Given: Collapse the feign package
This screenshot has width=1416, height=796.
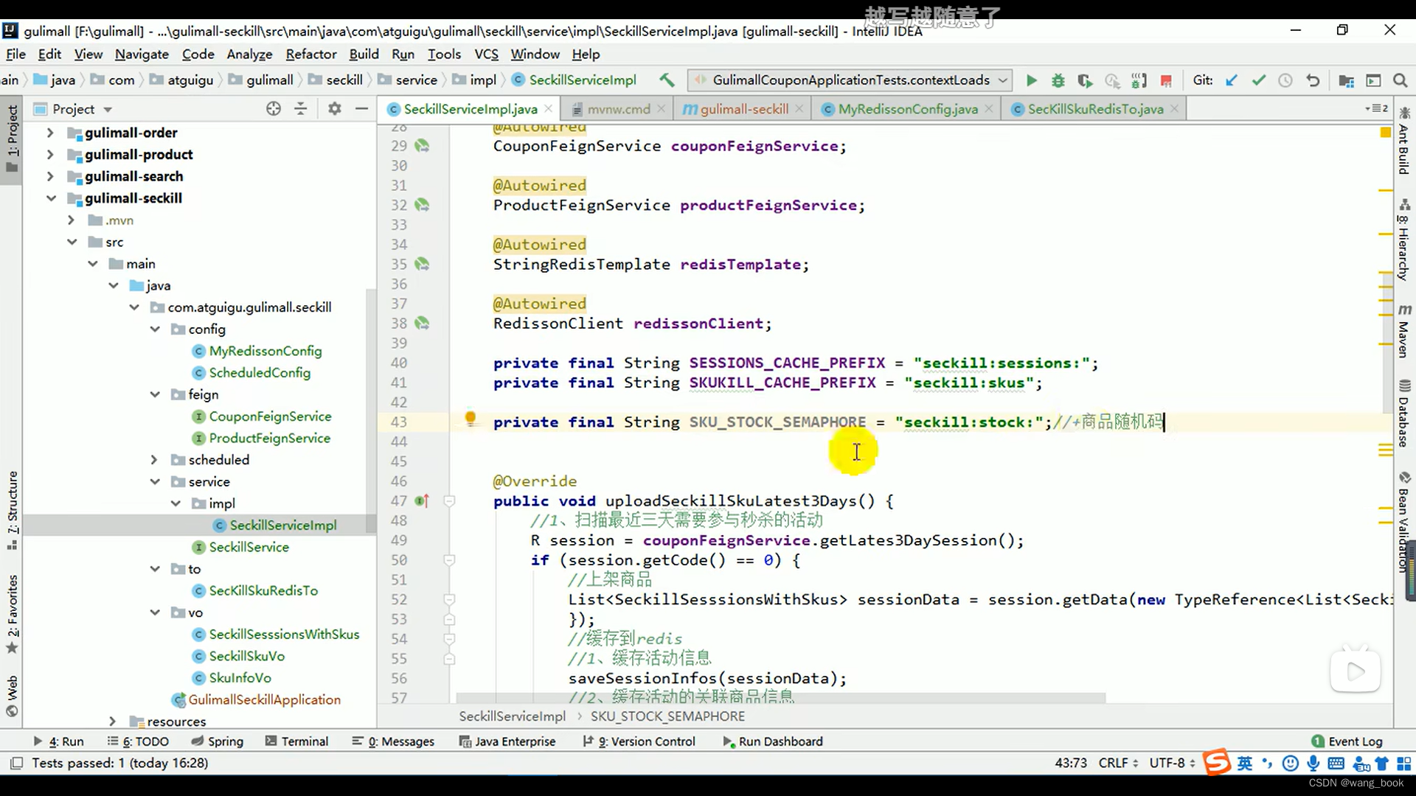Looking at the screenshot, I should (x=155, y=394).
